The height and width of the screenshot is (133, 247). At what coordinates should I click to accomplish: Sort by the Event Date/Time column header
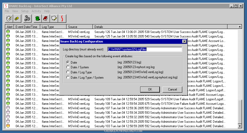click(x=27, y=27)
